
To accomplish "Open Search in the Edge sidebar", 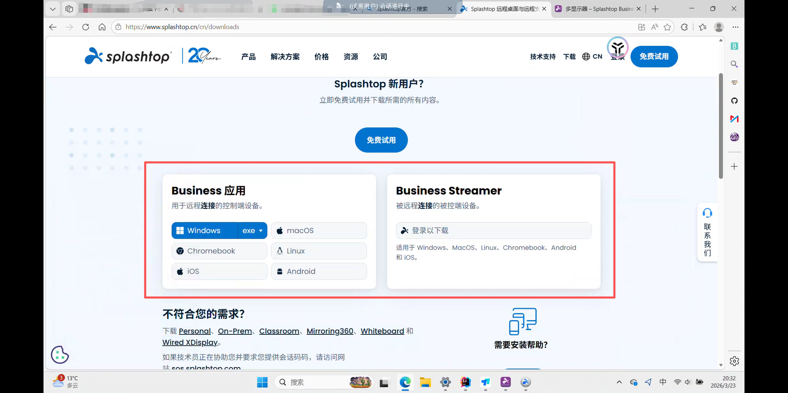I will click(734, 64).
